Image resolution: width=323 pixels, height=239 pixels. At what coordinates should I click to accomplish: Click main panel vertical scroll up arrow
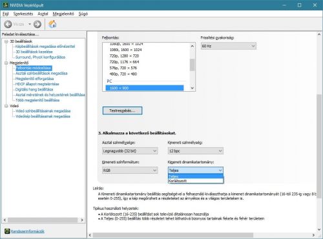319,34
